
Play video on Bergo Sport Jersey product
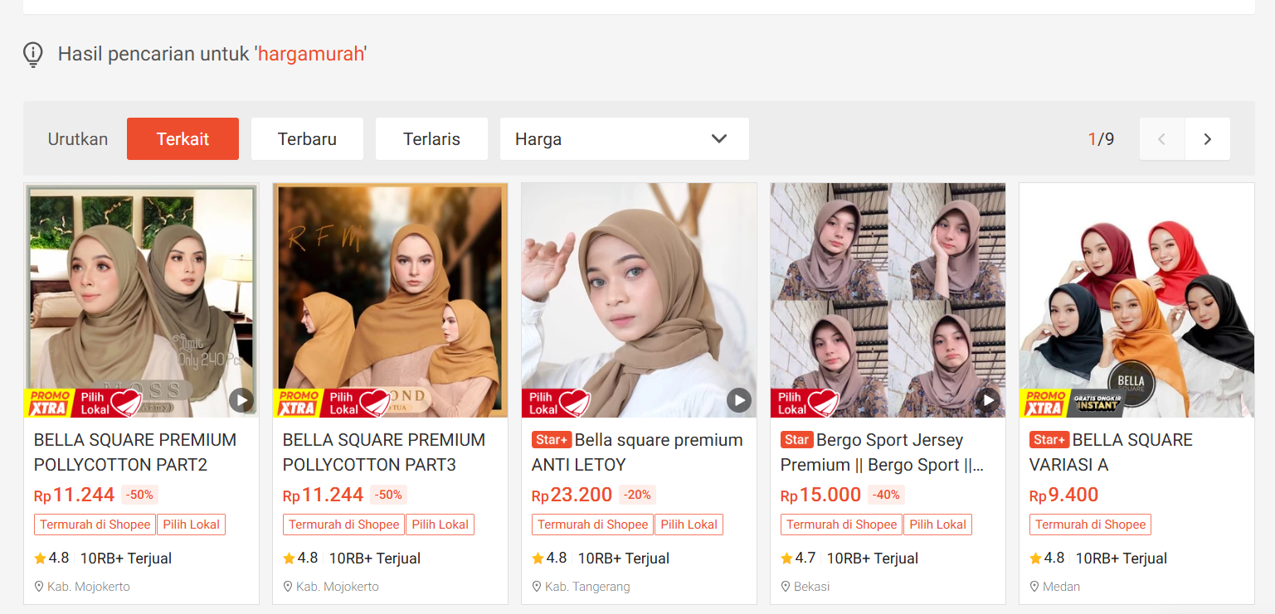(x=988, y=400)
